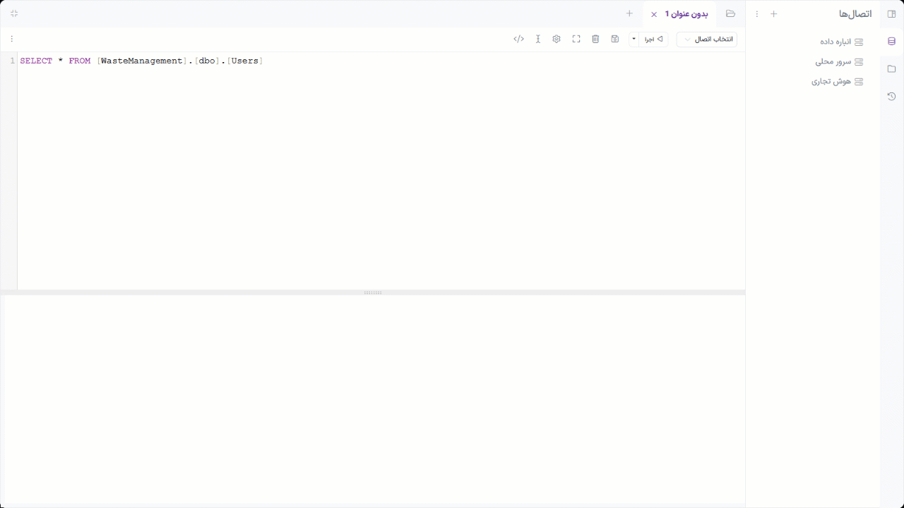
Task: Run the query with اجرا button
Action: pos(654,40)
